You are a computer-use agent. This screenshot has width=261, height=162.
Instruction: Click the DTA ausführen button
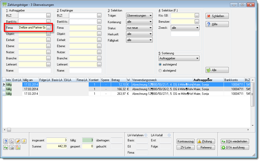(235, 147)
